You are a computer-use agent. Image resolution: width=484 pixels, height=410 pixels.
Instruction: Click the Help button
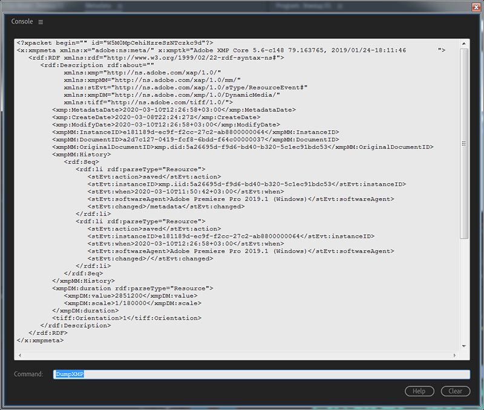[x=419, y=391]
